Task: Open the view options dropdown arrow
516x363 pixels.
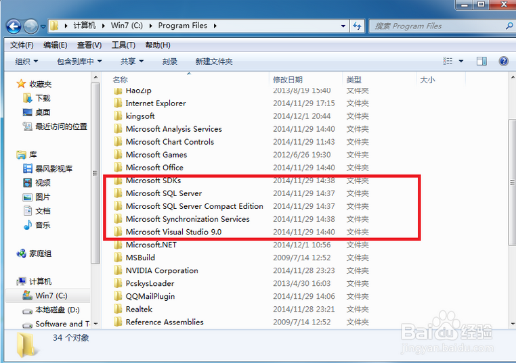Action: pos(461,61)
